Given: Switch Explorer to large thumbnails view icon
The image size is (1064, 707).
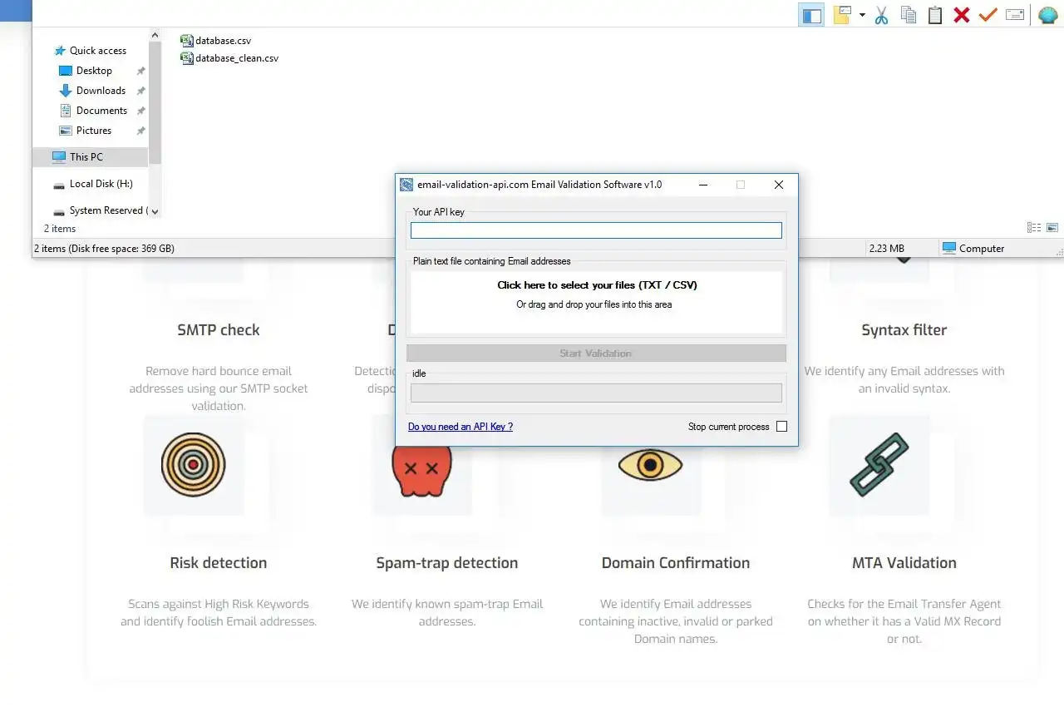Looking at the screenshot, I should click(x=1052, y=228).
